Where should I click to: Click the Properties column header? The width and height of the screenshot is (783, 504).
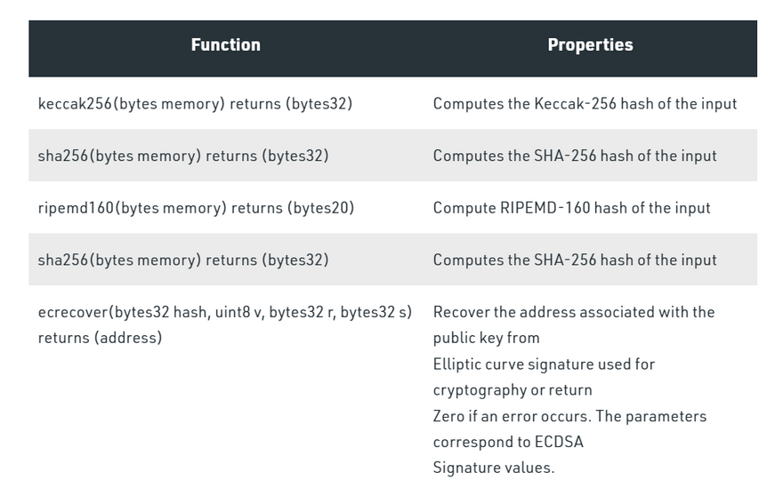click(x=590, y=45)
